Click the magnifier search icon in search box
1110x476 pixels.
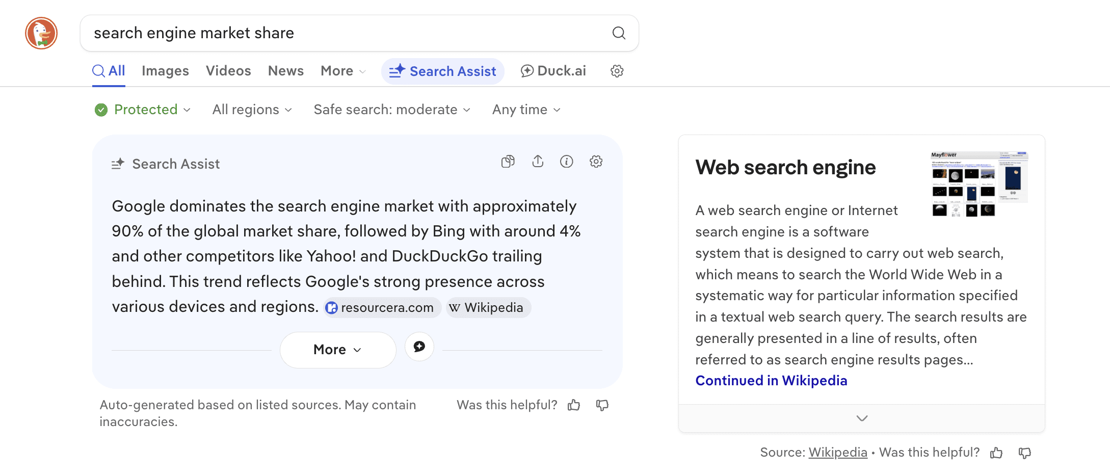619,33
